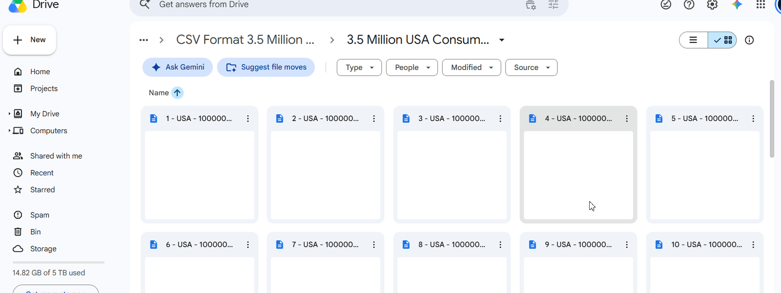Open advanced search options slider icon
Viewport: 781px width, 293px height.
click(553, 5)
